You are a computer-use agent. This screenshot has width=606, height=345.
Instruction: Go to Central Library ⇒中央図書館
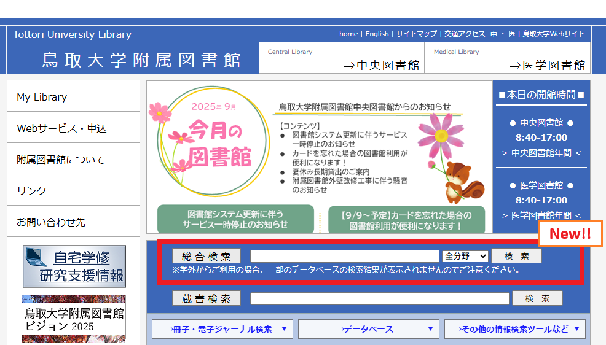341,58
